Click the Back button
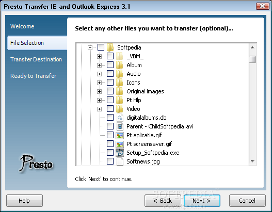This screenshot has height=212, width=272. 163,201
